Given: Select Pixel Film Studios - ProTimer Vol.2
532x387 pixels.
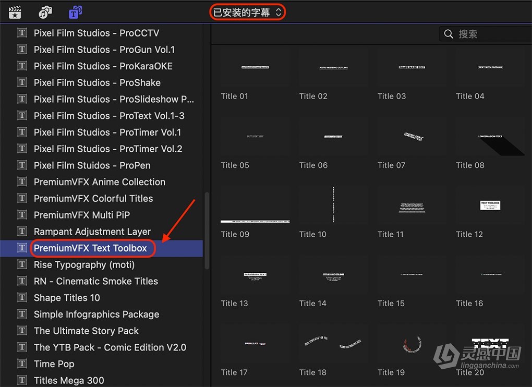Looking at the screenshot, I should (x=102, y=149).
